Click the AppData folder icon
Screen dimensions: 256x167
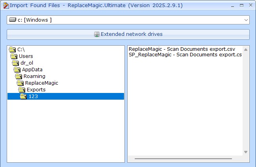pyautogui.click(x=17, y=70)
